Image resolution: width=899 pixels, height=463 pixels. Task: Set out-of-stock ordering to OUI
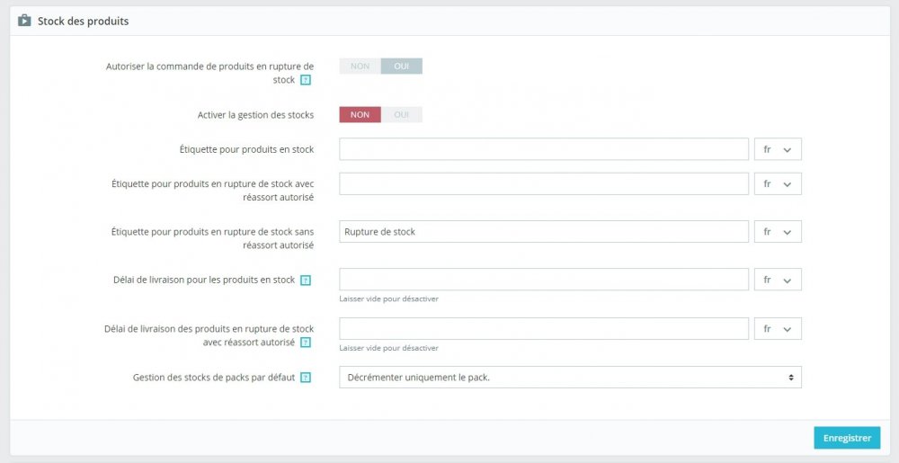pos(401,66)
